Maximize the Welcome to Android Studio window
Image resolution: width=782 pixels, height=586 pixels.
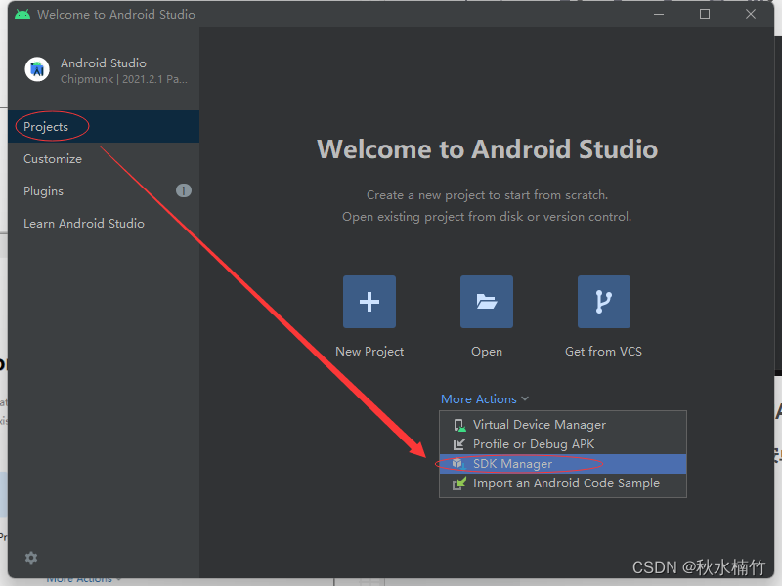705,14
